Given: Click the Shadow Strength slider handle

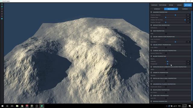Looking at the screenshot, I should (x=166, y=22).
